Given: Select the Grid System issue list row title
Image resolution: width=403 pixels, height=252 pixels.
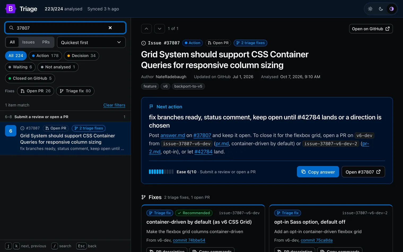Looking at the screenshot, I should click(x=68, y=139).
